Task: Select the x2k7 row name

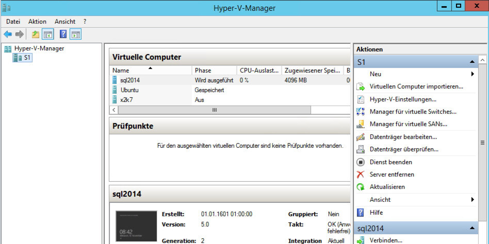Action: pyautogui.click(x=127, y=100)
